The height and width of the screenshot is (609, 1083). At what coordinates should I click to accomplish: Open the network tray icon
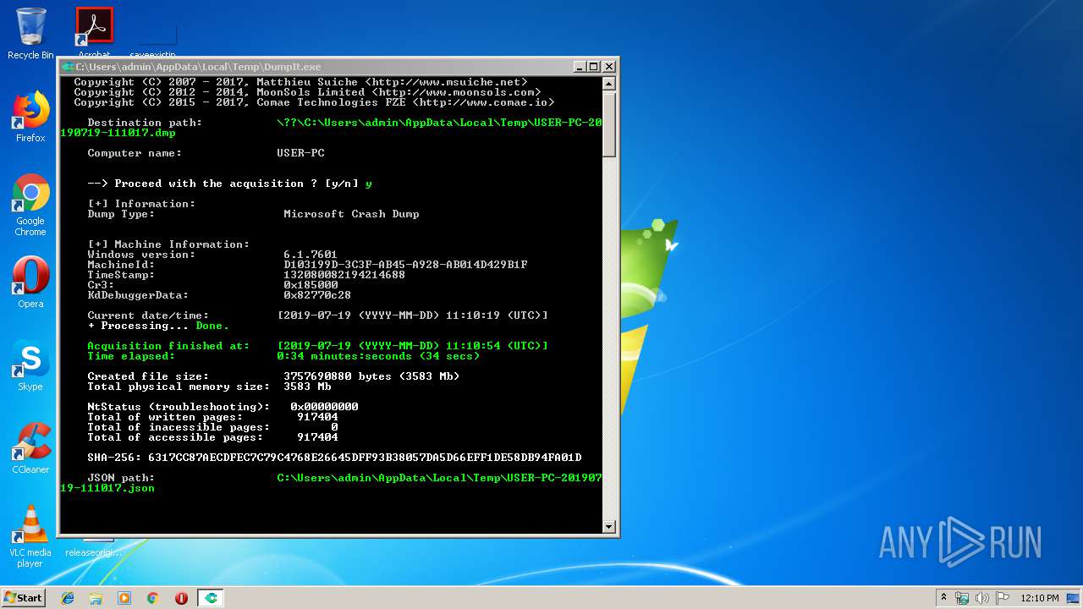(962, 598)
